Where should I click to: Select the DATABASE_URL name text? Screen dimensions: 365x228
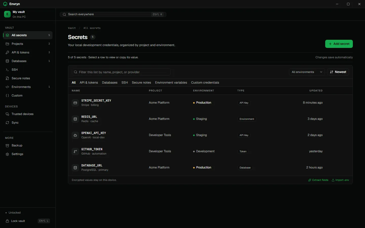92,165
